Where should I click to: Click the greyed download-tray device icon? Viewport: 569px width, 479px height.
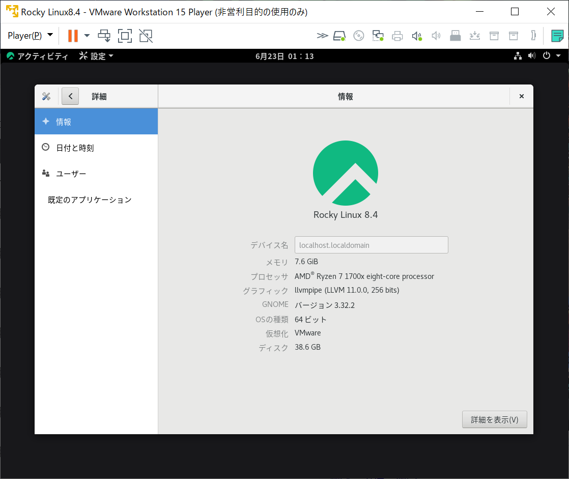click(x=475, y=36)
